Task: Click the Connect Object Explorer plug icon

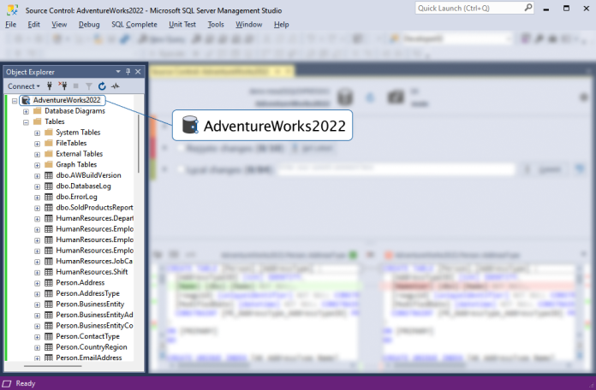Action: click(x=50, y=86)
